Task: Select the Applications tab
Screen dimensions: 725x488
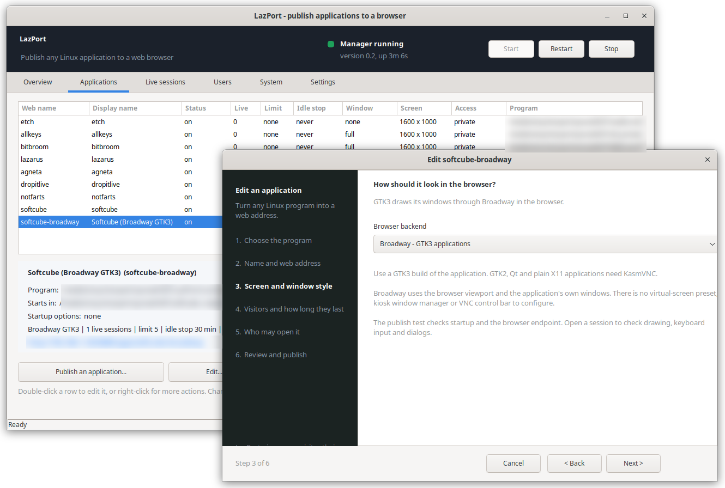Action: click(x=98, y=82)
